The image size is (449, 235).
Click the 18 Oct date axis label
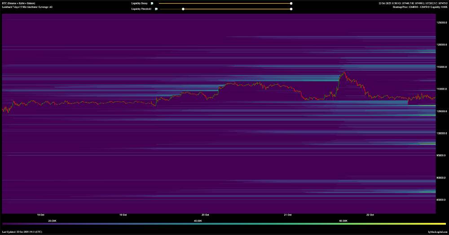[40, 215]
